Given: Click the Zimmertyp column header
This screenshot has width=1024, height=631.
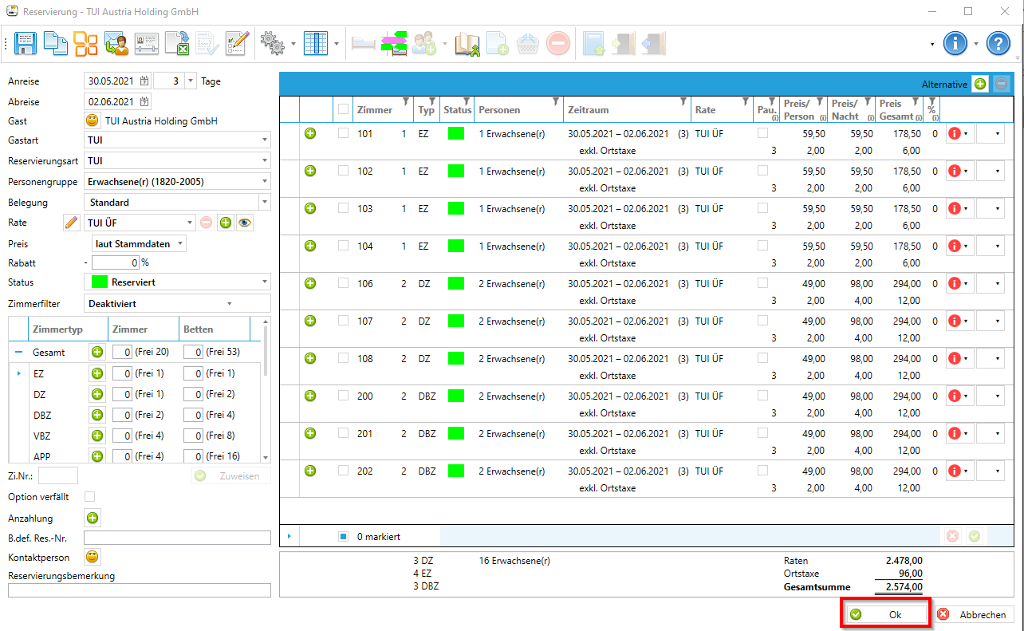Looking at the screenshot, I should coord(67,329).
